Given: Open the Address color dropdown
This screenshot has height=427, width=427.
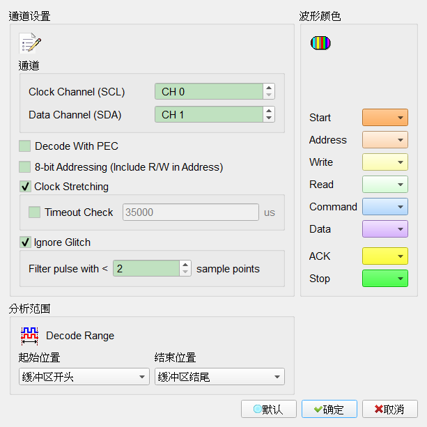Looking at the screenshot, I should pos(385,140).
